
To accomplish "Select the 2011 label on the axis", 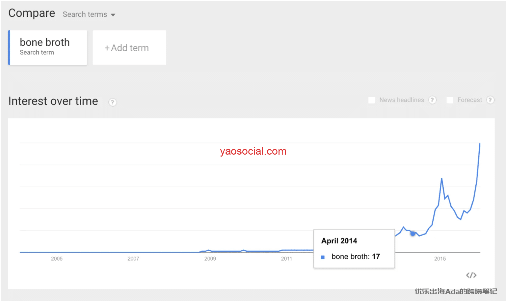I will pos(286,259).
